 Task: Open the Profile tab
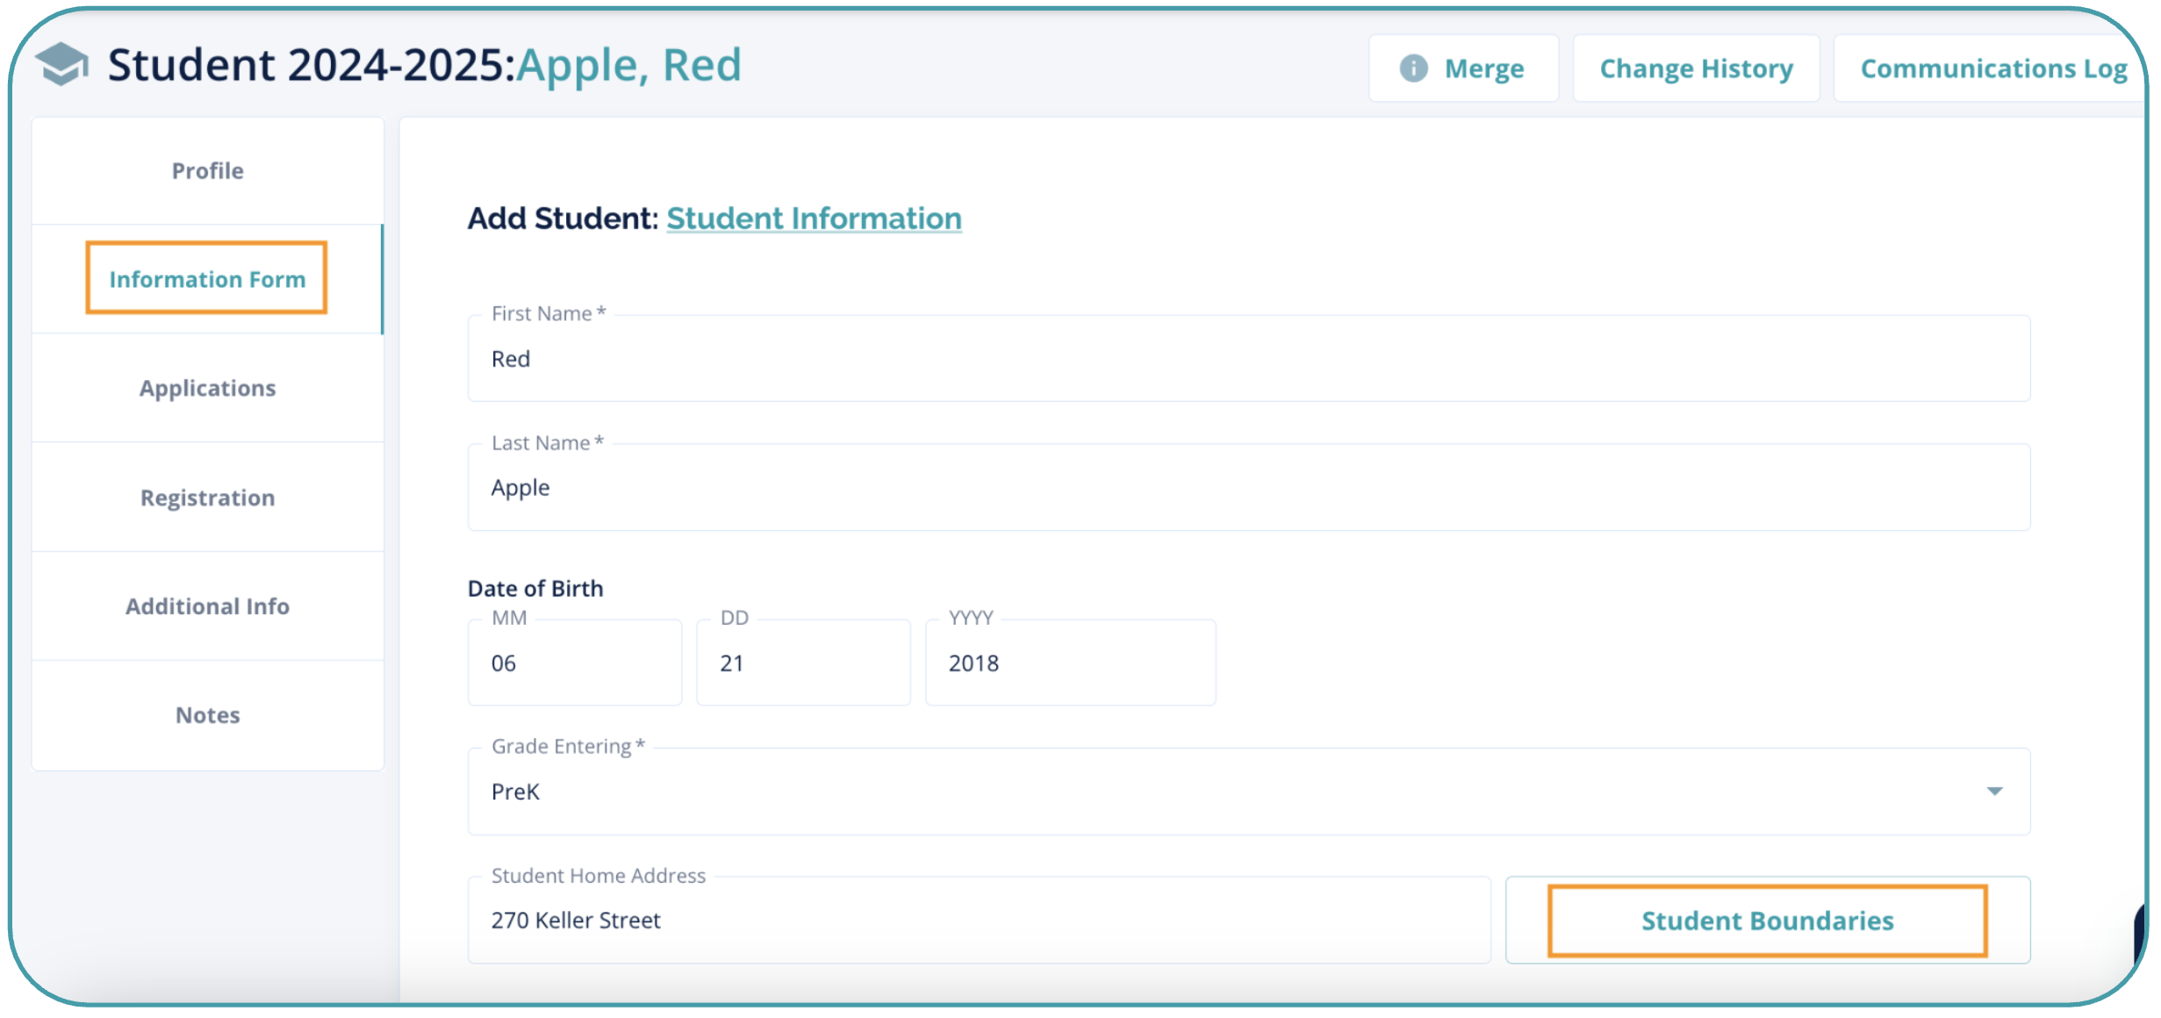[208, 171]
